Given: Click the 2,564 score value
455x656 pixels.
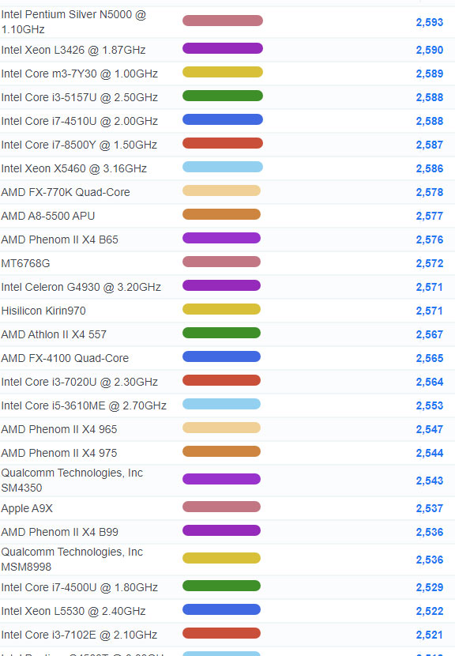Looking at the screenshot, I should [x=430, y=382].
